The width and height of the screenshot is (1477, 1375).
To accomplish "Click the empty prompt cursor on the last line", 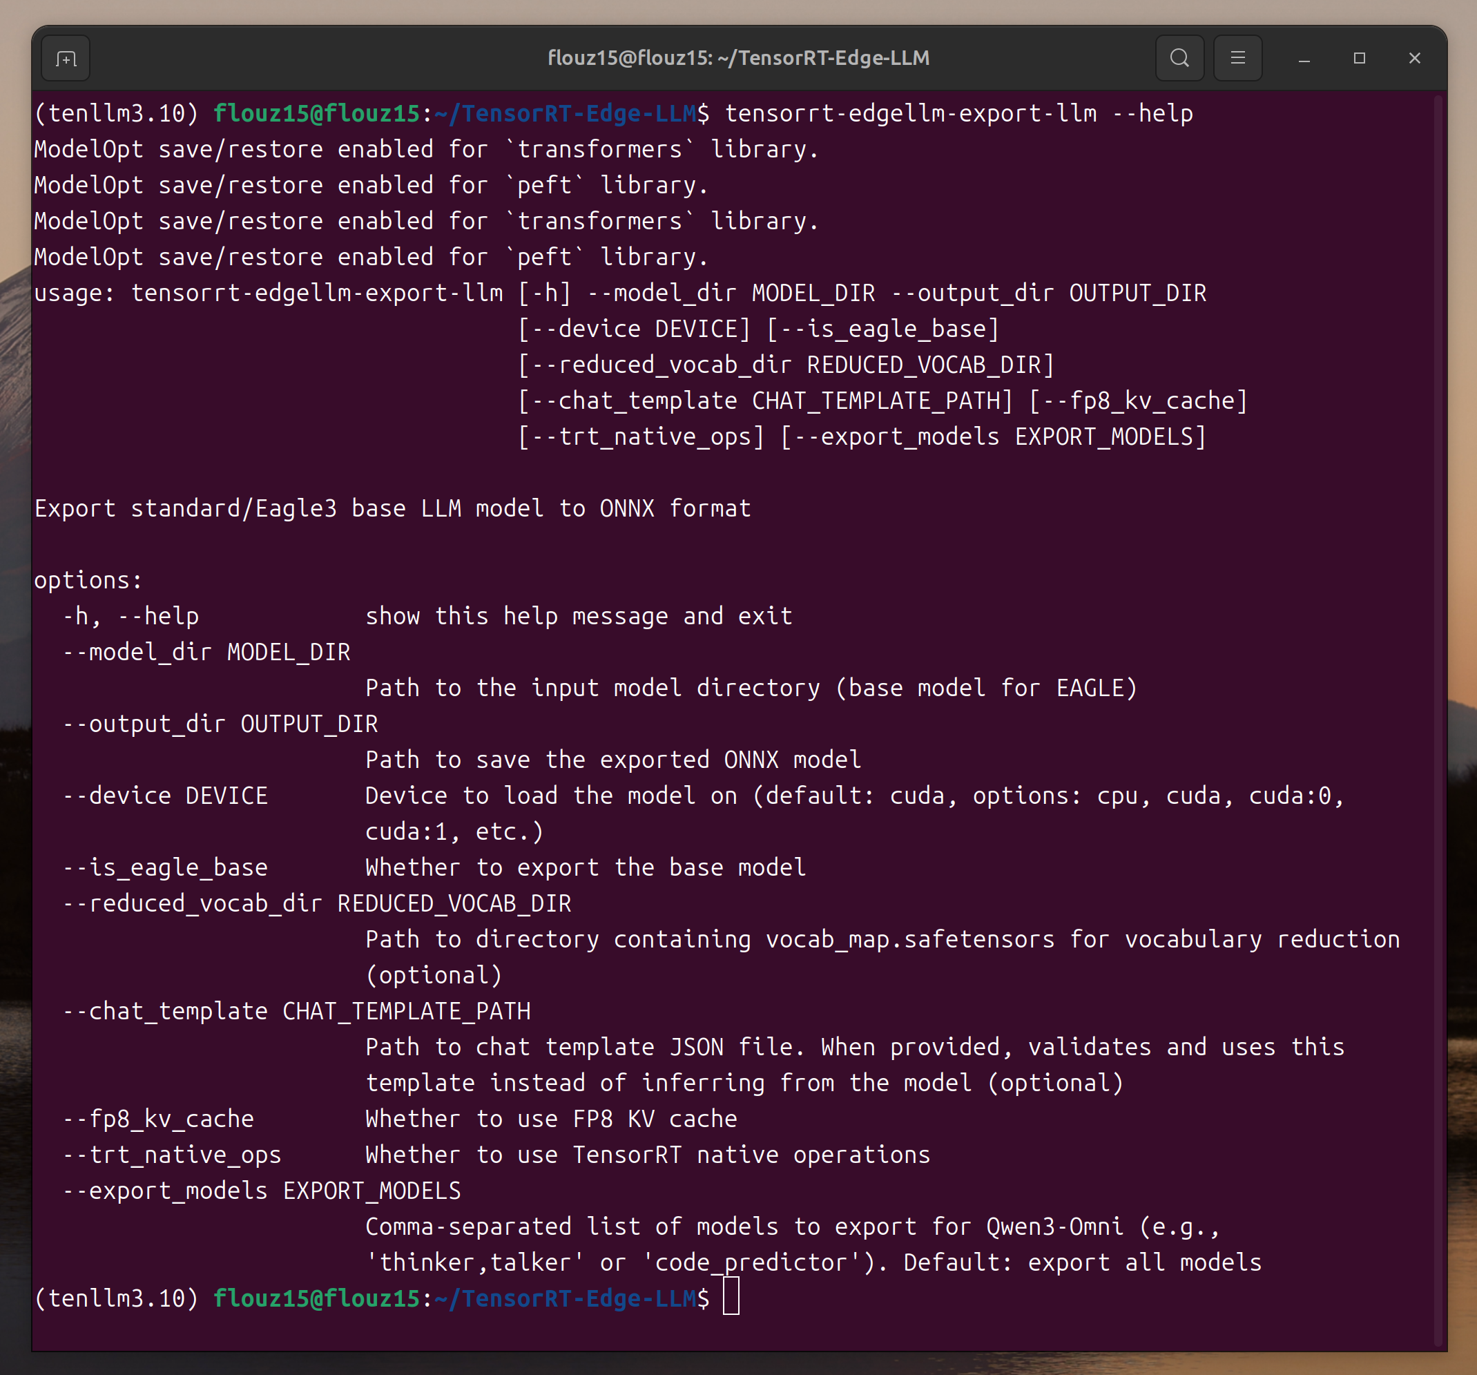I will tap(731, 1297).
